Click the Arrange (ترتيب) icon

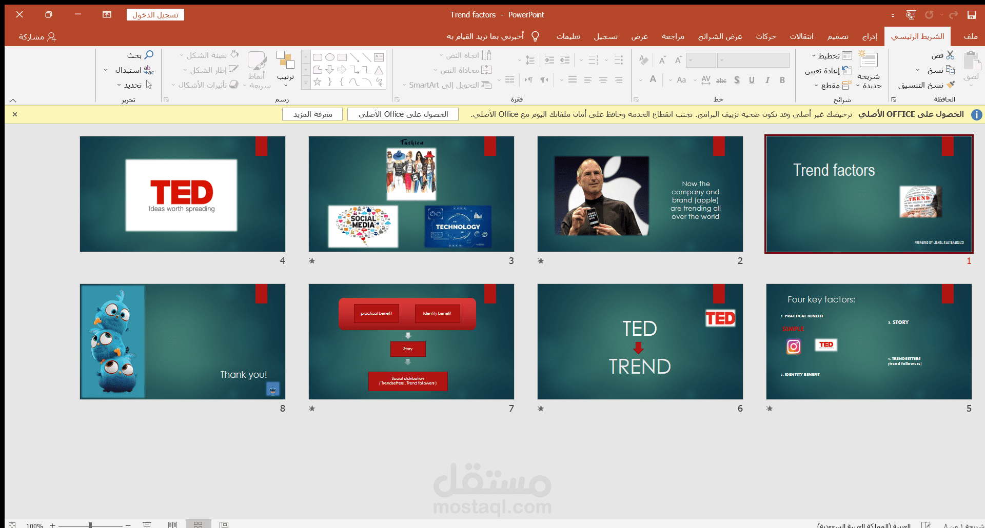(285, 60)
